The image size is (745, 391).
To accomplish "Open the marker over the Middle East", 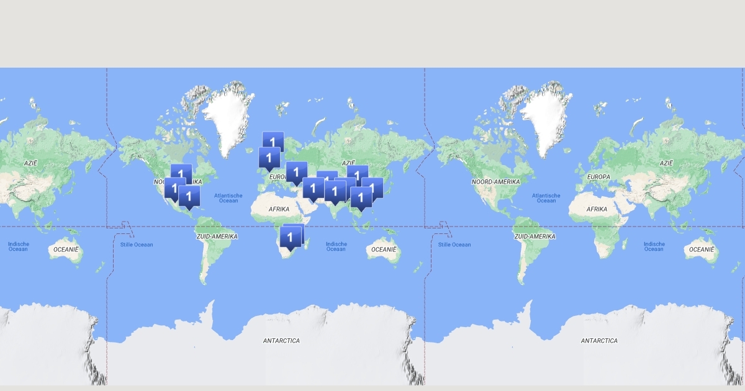I will (314, 187).
